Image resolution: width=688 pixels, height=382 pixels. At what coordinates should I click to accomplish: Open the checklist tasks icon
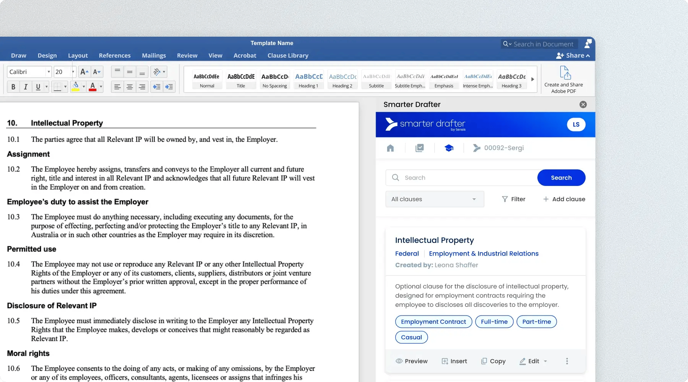tap(419, 148)
